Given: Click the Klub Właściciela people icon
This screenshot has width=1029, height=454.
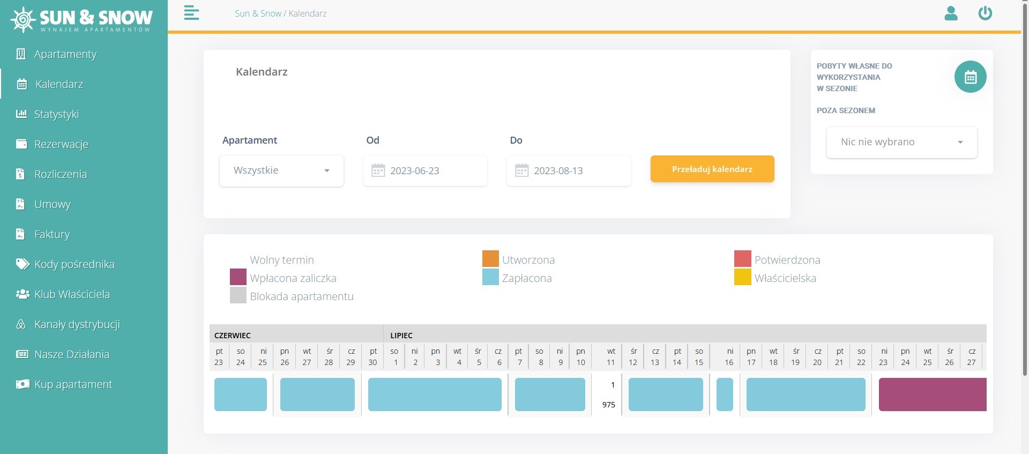Looking at the screenshot, I should pyautogui.click(x=22, y=294).
